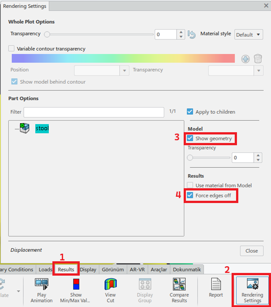Uncheck the Force edges off option

pyautogui.click(x=190, y=195)
